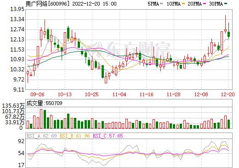Click the 54 label on the RSI axis
Image resolution: width=239 pixels, height=168 pixels.
[x=21, y=153]
